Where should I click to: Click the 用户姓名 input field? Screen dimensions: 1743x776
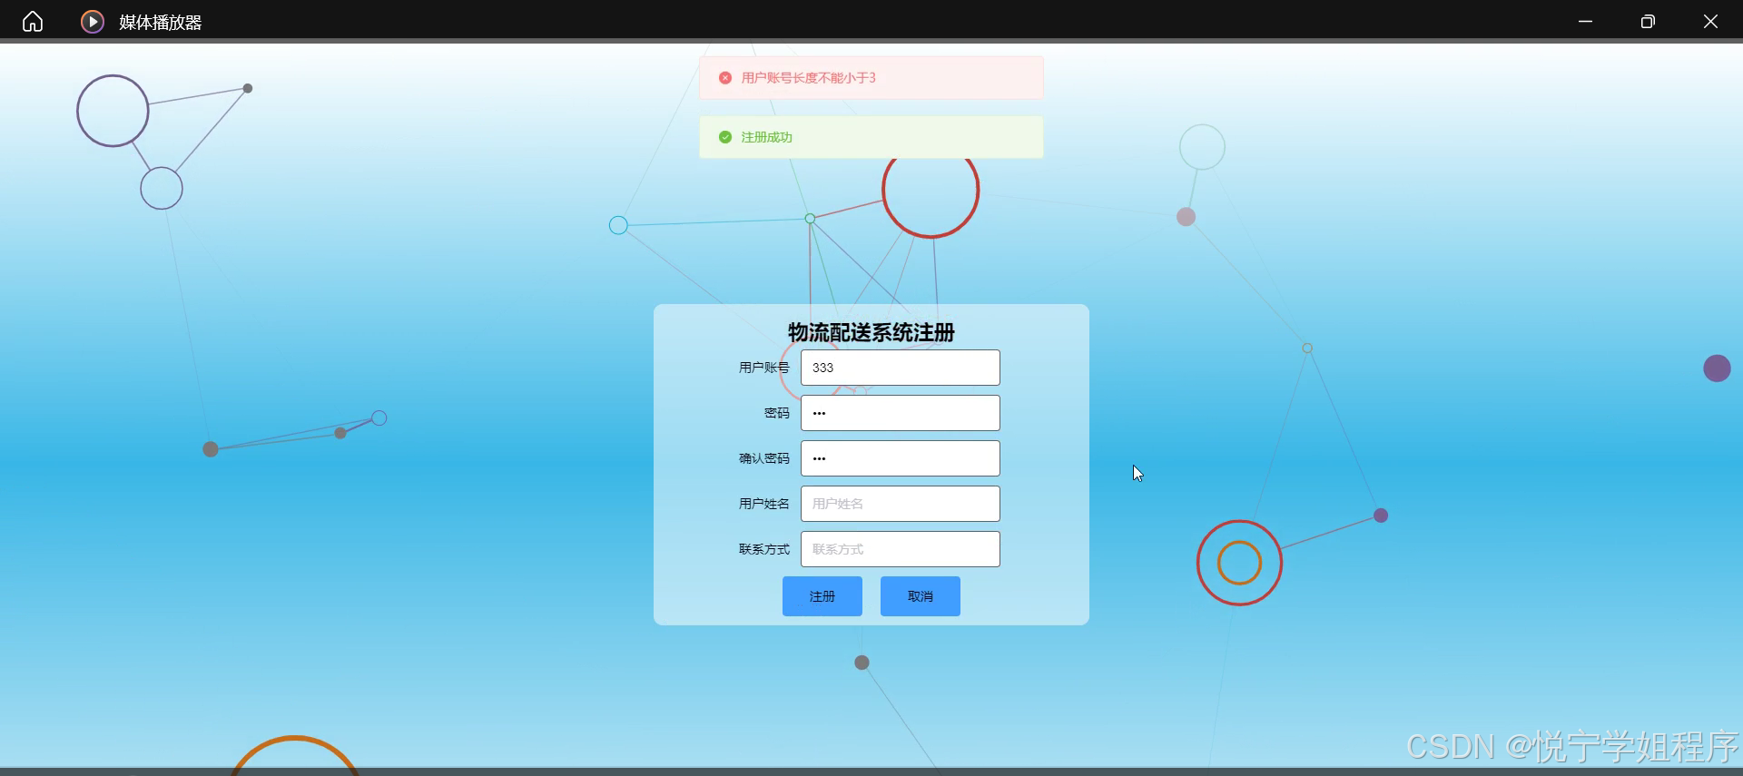point(900,504)
